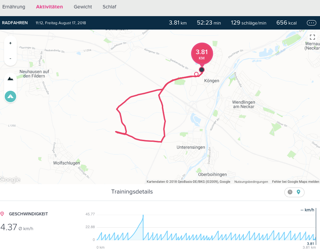Image resolution: width=320 pixels, height=252 pixels.
Task: Click the Geschwindigkeit pin icon
Action: (x=2, y=214)
